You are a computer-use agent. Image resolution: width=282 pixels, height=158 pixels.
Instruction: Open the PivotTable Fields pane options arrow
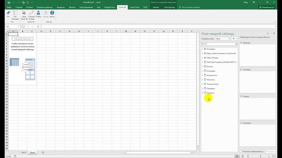coord(268,33)
